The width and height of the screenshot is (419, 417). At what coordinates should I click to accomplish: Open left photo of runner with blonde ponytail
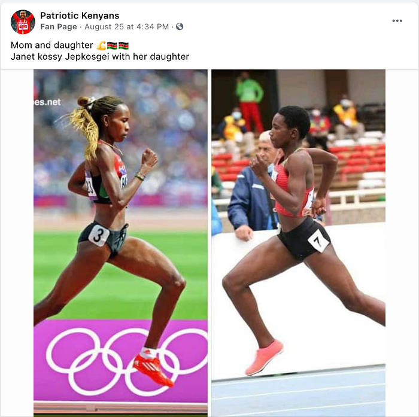pyautogui.click(x=120, y=243)
